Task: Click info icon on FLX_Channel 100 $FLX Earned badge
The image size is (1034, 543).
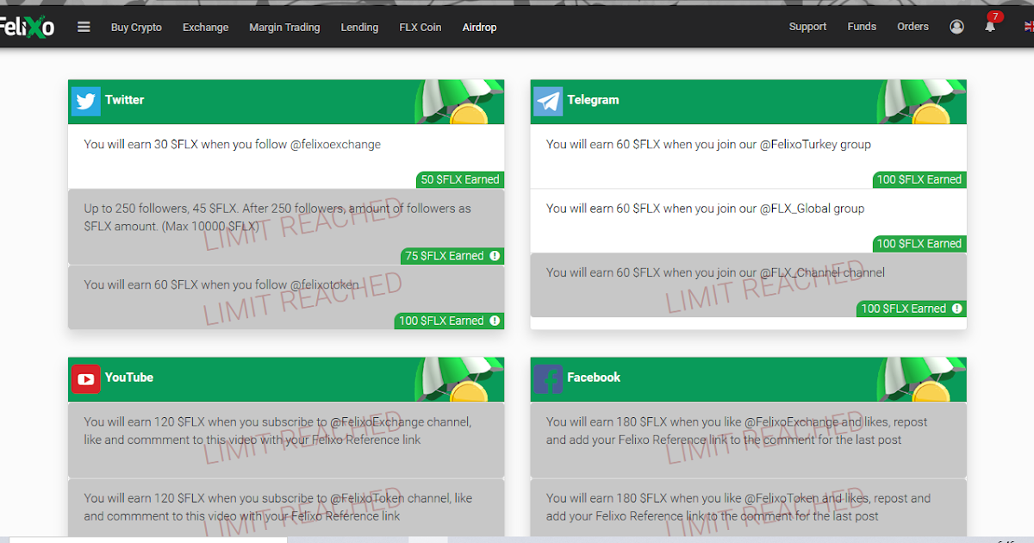Action: click(957, 309)
